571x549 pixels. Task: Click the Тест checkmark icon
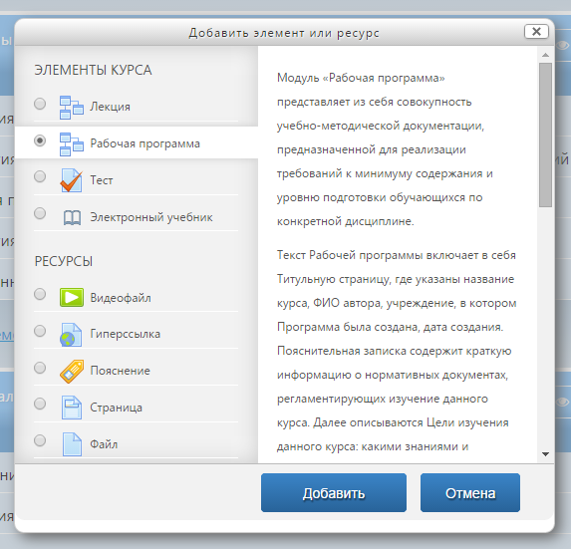(x=72, y=180)
